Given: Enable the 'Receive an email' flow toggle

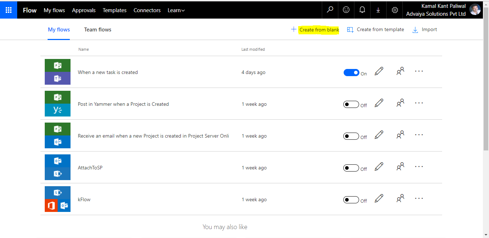Looking at the screenshot, I should click(x=351, y=136).
